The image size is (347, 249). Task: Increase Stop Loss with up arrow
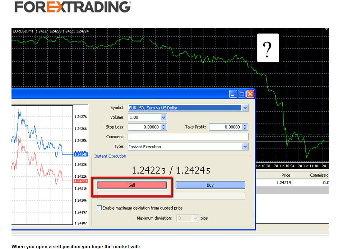coord(164,125)
